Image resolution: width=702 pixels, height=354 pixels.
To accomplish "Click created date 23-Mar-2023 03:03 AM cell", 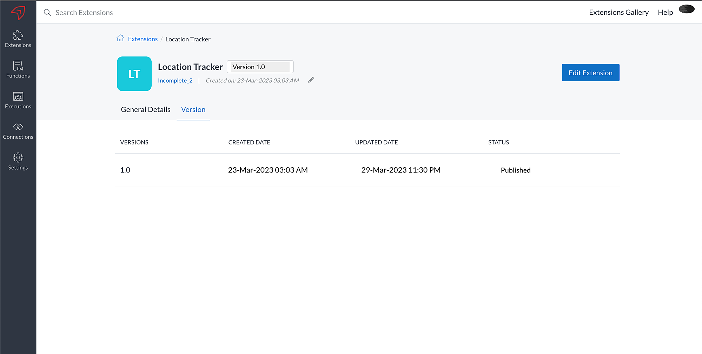I will tap(268, 170).
